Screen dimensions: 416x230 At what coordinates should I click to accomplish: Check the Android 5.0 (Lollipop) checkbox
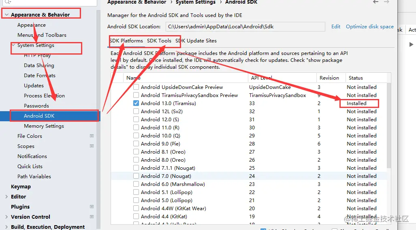[136, 200]
